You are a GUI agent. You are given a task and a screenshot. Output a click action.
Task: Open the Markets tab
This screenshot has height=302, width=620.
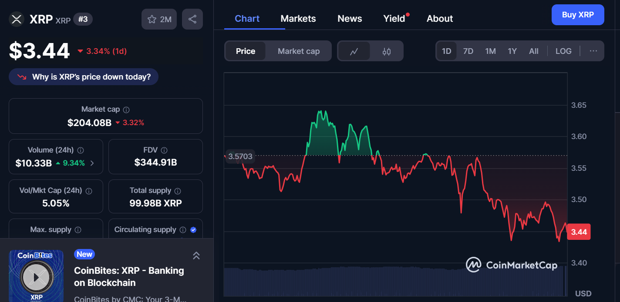point(298,19)
